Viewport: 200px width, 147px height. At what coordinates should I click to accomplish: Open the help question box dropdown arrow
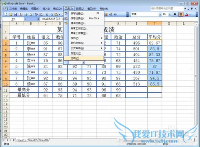pyautogui.click(x=185, y=9)
